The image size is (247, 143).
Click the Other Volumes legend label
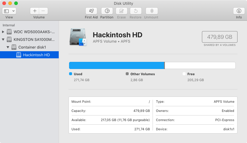pos(143,74)
